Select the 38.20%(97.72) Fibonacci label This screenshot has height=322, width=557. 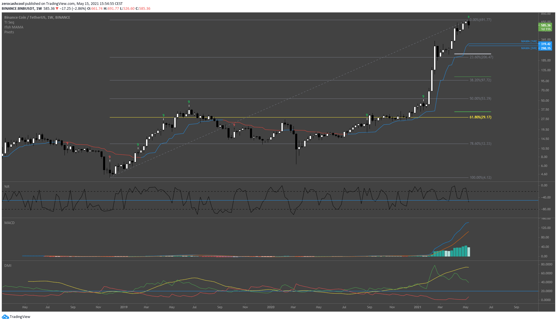[x=480, y=80]
